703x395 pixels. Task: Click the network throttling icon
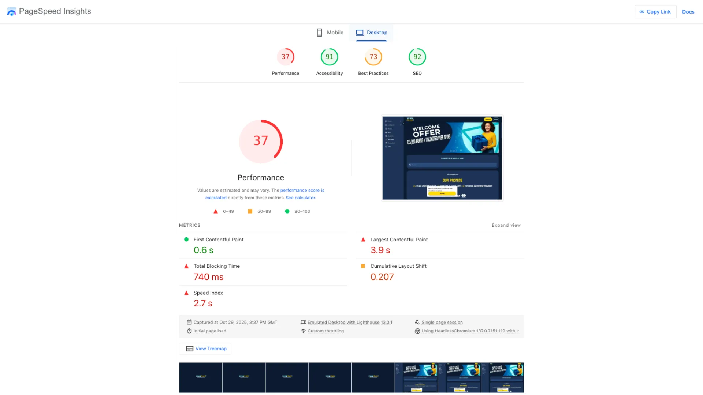(x=304, y=331)
